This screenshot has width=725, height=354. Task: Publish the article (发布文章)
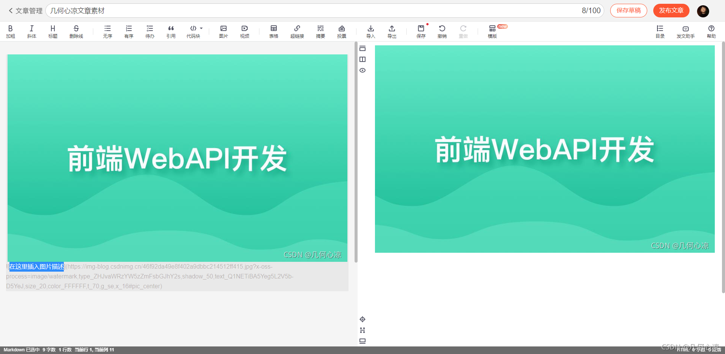(671, 11)
